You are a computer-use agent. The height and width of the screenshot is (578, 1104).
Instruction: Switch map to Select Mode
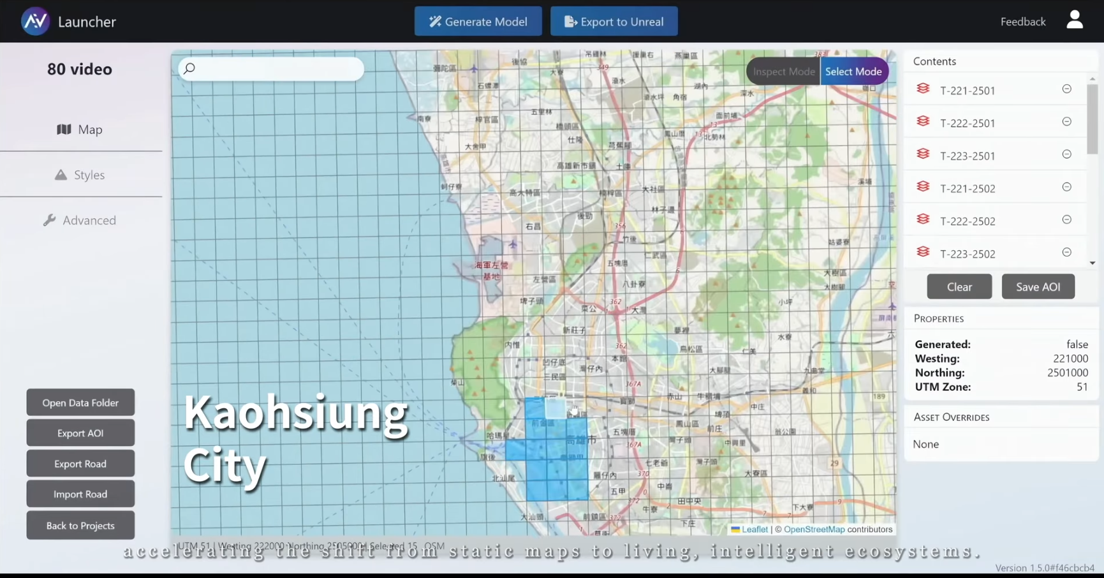(854, 71)
